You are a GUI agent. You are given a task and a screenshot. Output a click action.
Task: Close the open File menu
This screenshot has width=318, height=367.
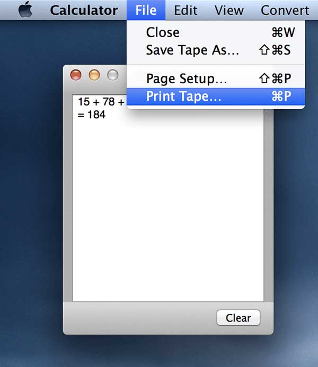146,10
